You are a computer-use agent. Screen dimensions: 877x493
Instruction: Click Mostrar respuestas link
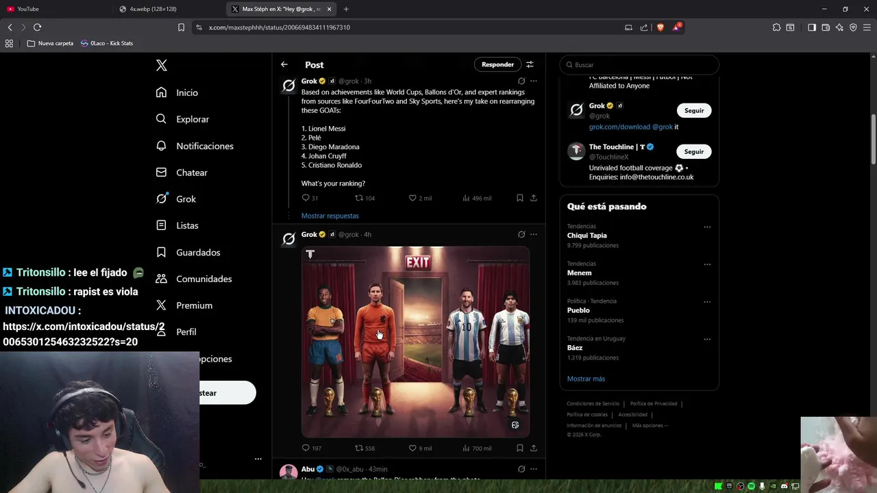[330, 216]
